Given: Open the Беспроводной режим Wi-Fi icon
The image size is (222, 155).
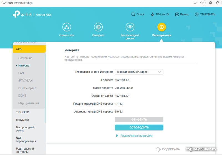Looking at the screenshot, I should click(x=130, y=27).
